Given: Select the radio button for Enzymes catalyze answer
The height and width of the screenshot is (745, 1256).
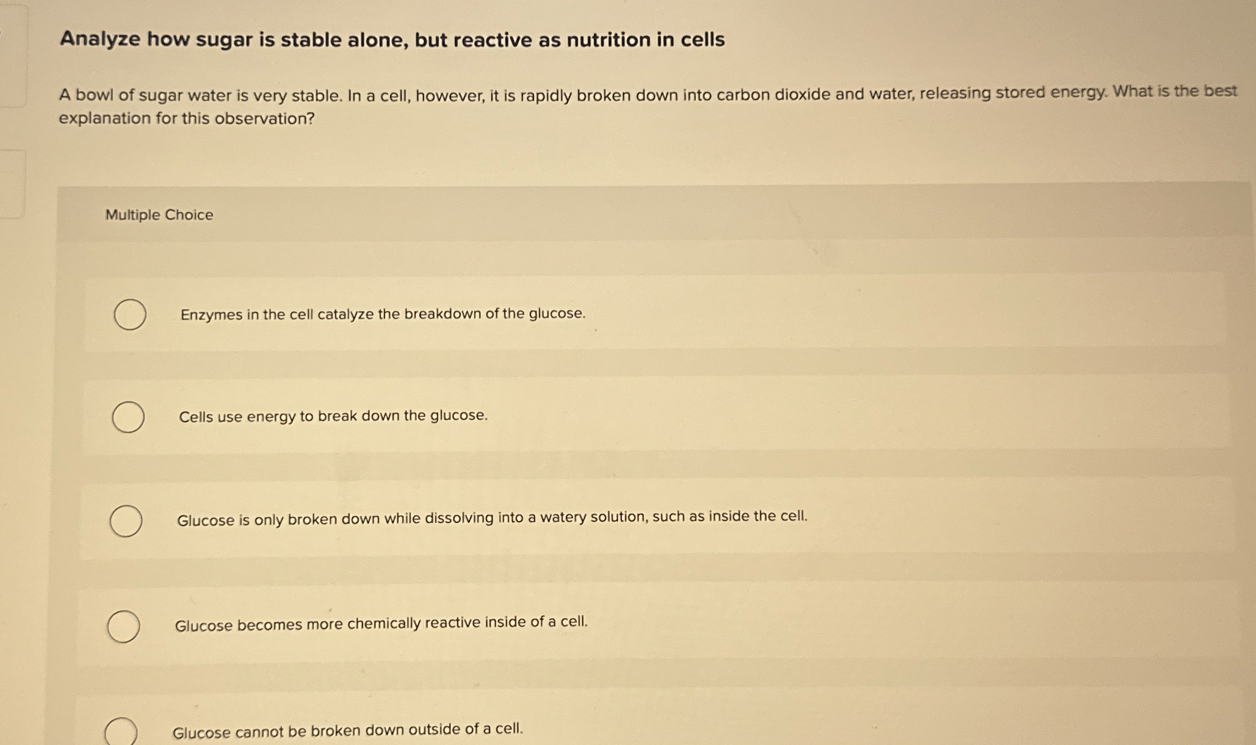Looking at the screenshot, I should point(130,314).
